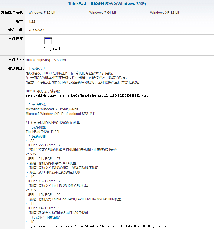214x229 pixels.
Task: Click the 版本 row label
Action: [20, 21]
